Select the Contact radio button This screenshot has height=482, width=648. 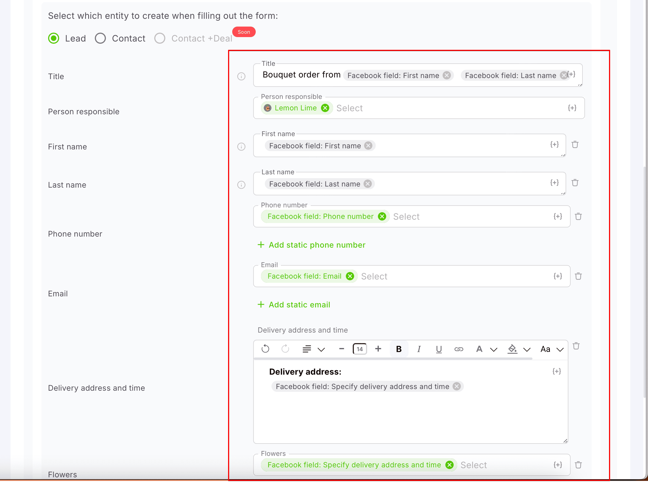pos(100,38)
